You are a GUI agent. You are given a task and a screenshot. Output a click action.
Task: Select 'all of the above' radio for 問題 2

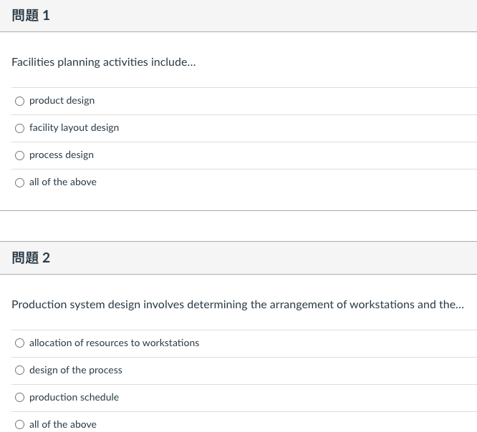point(19,424)
